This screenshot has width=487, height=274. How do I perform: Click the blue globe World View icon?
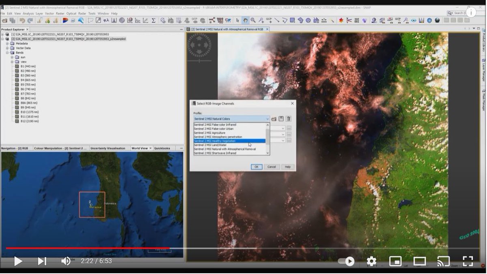point(429,20)
